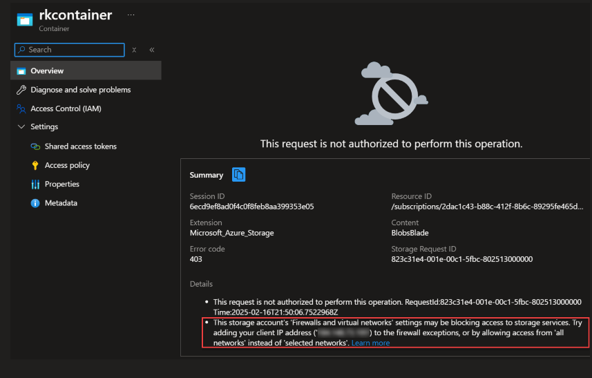
Task: Click the Metadata info icon
Action: 35,203
